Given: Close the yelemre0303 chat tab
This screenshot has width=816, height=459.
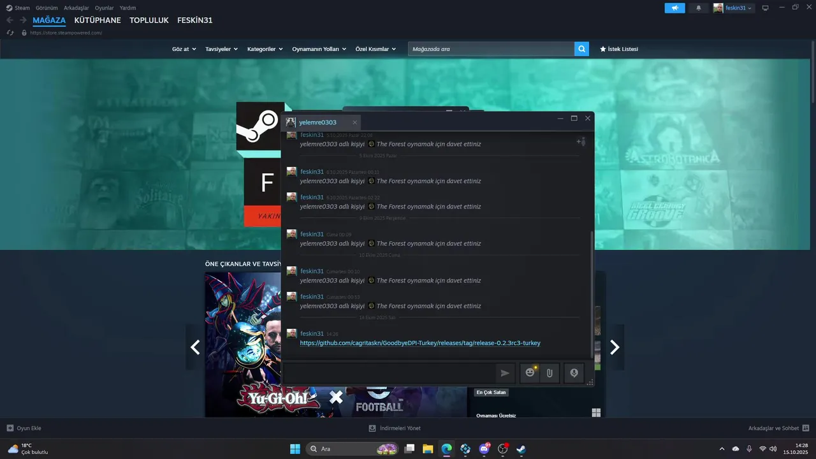Looking at the screenshot, I should [354, 122].
